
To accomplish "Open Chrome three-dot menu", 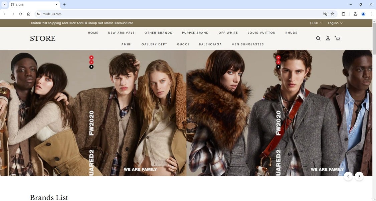I will point(371,14).
